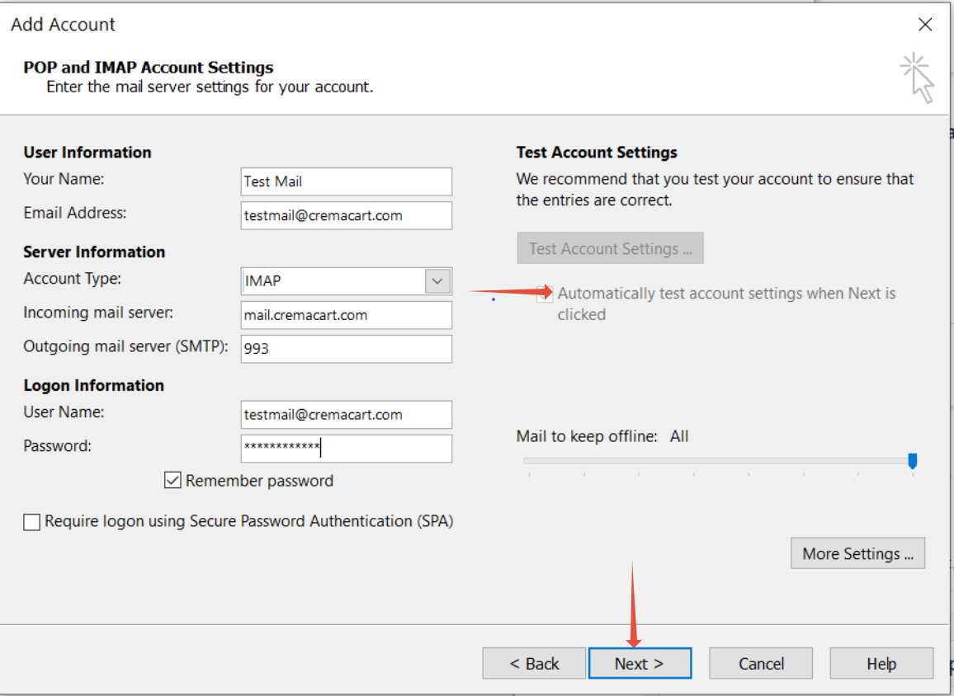
Task: Click the Outgoing mail server (SMTP) field
Action: pyautogui.click(x=346, y=349)
